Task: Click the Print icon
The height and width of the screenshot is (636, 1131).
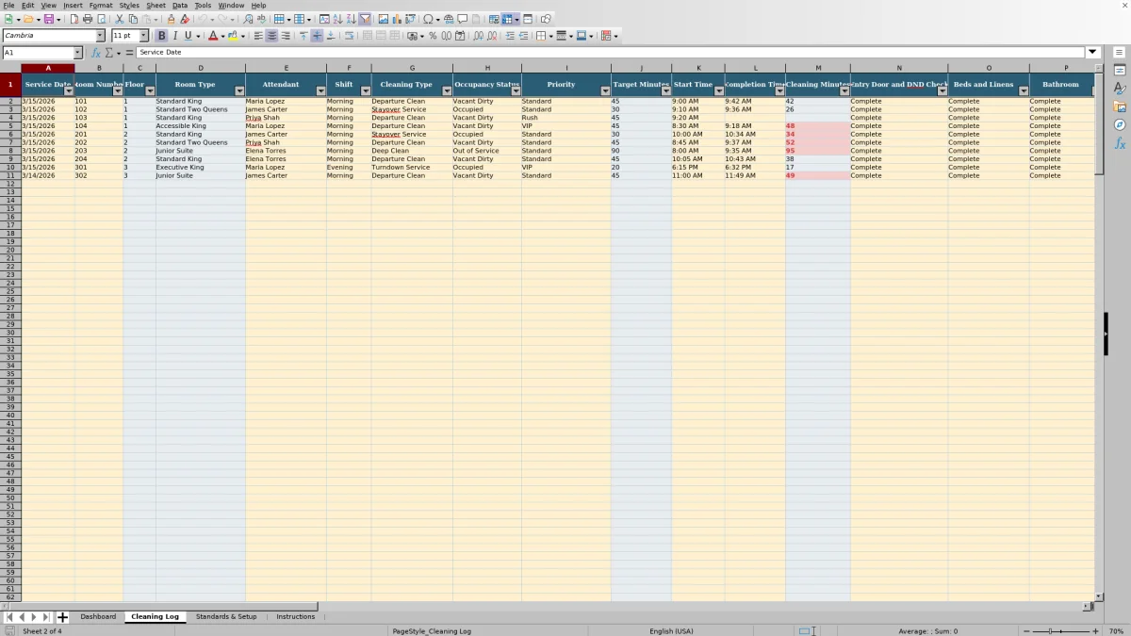Action: coord(88,19)
